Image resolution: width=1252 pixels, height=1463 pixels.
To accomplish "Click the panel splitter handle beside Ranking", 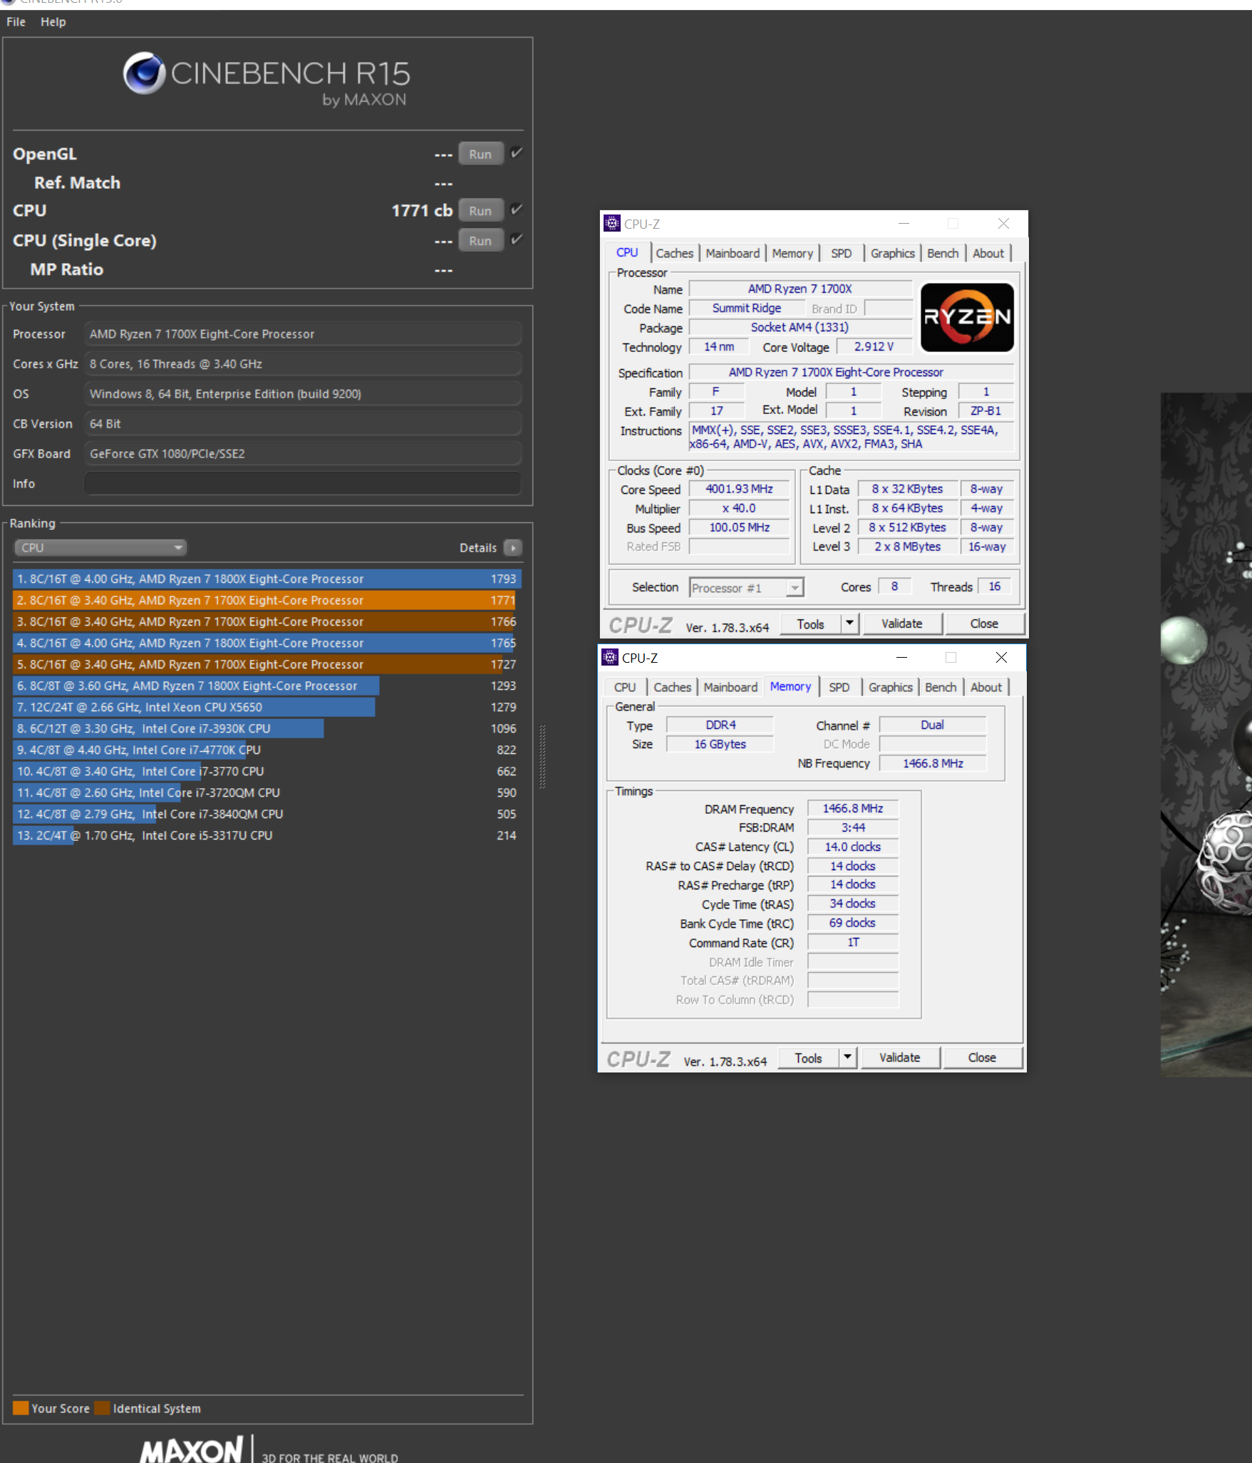I will pos(542,757).
